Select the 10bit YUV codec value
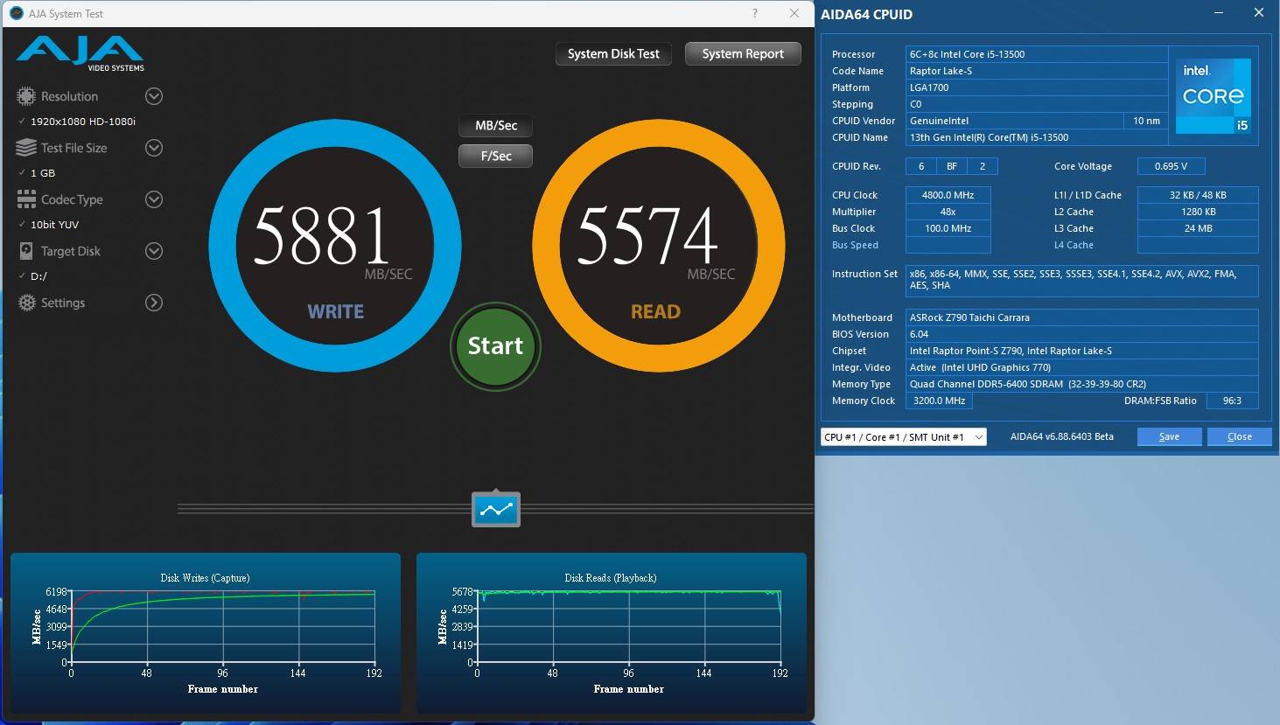Screen dimensions: 1280x725 point(55,225)
